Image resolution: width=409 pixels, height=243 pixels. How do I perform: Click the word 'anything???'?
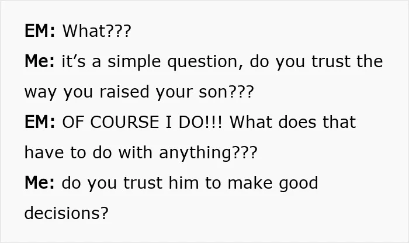tap(208, 153)
